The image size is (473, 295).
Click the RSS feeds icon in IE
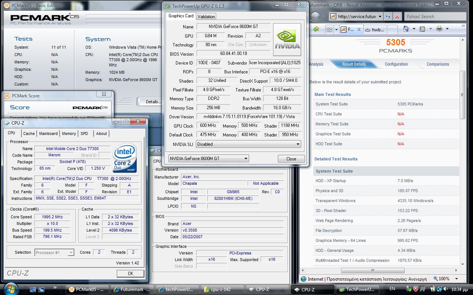[422, 29]
